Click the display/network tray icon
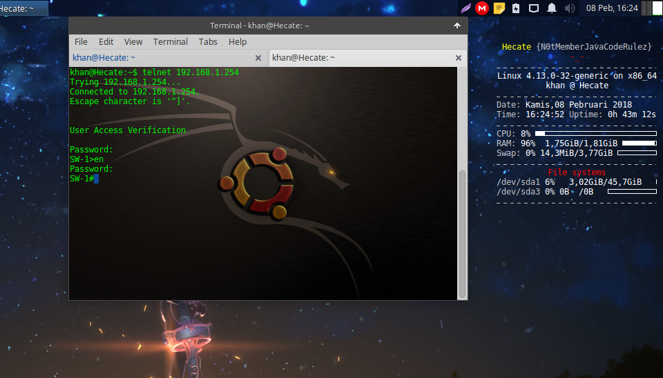The width and height of the screenshot is (663, 378). [534, 8]
